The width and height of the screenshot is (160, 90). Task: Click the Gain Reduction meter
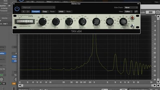tap(25, 21)
